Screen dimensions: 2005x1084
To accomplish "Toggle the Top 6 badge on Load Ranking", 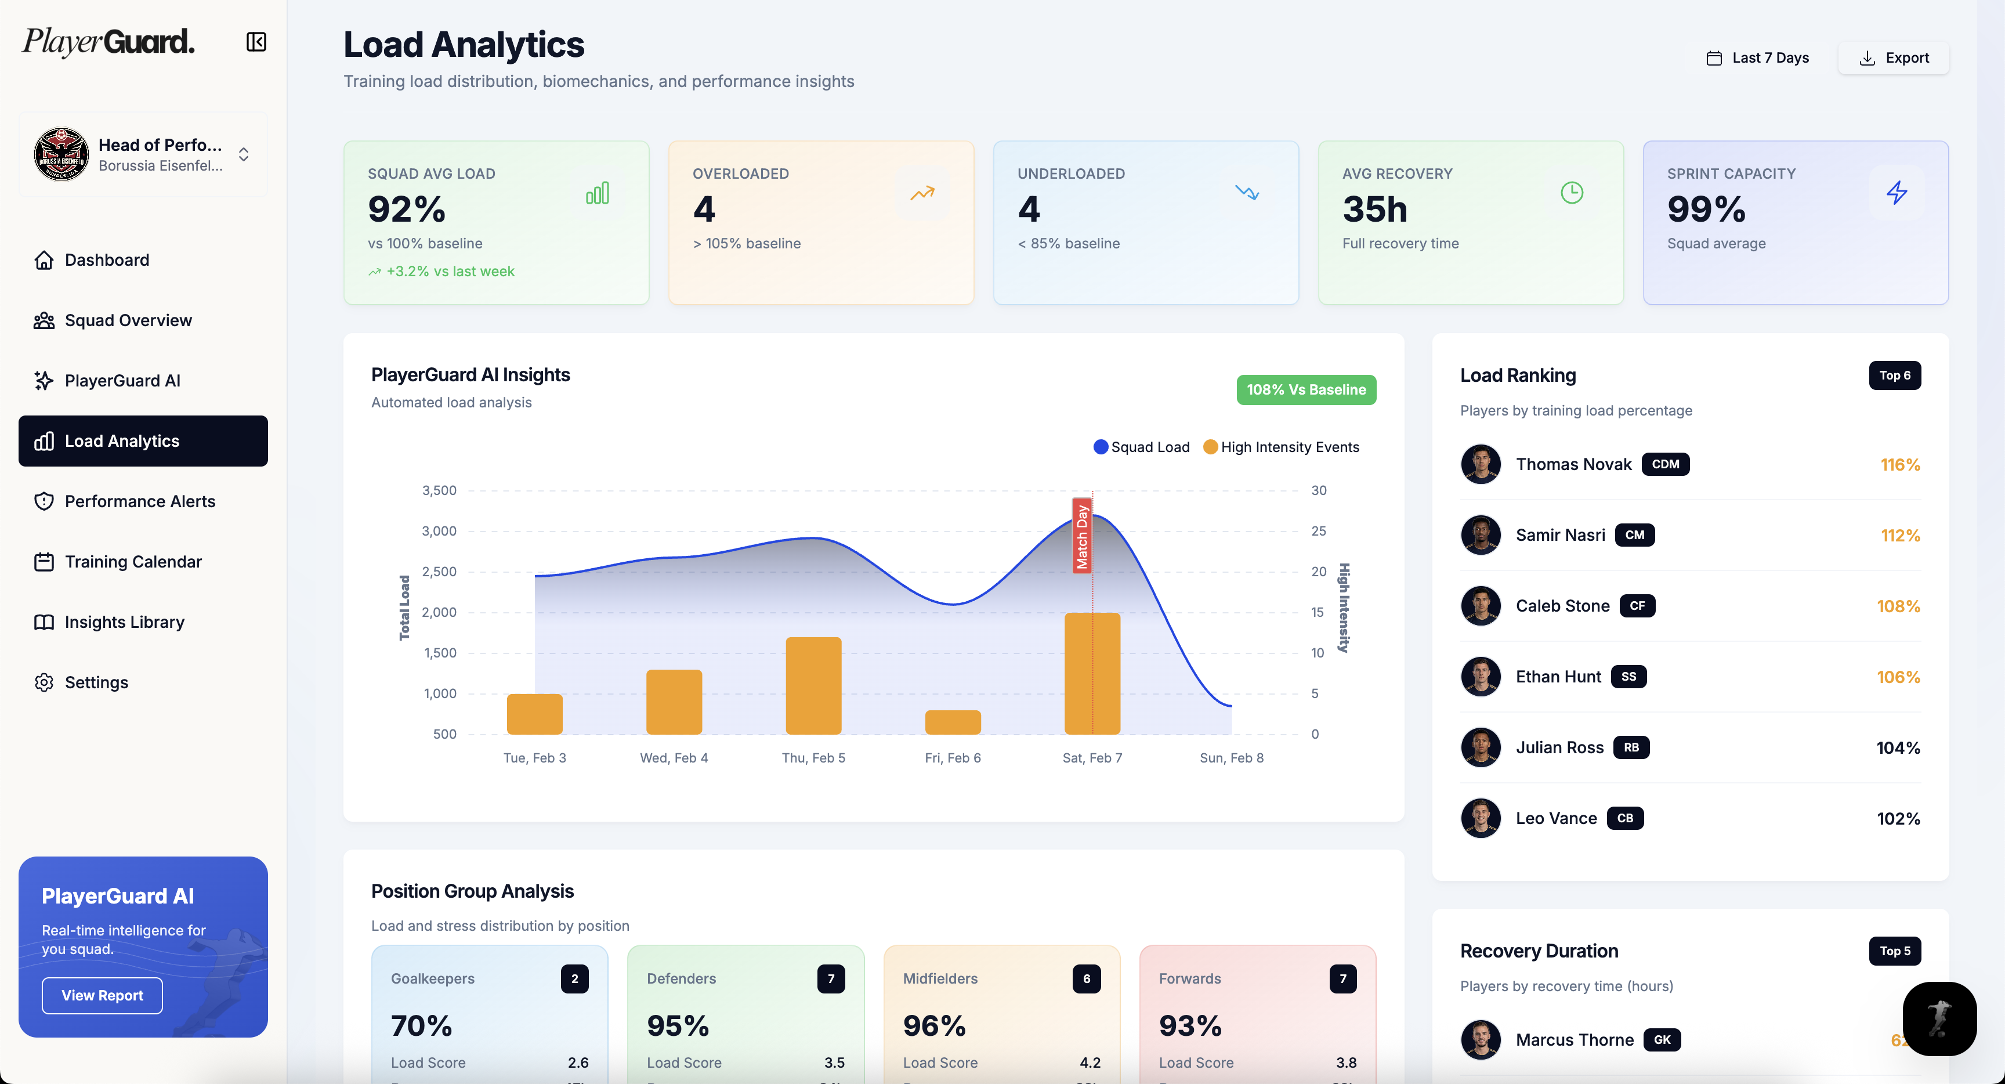I will (x=1894, y=375).
